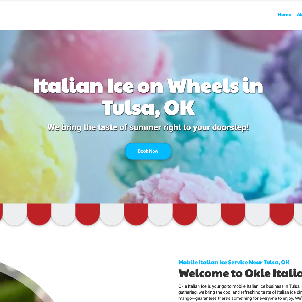Click a red scallop on the awning
Image resolution: width=302 pixels, height=302 pixels.
[x=136, y=214]
